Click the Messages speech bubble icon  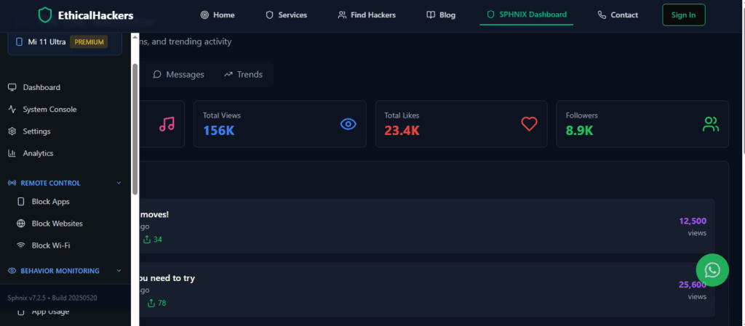(x=157, y=74)
